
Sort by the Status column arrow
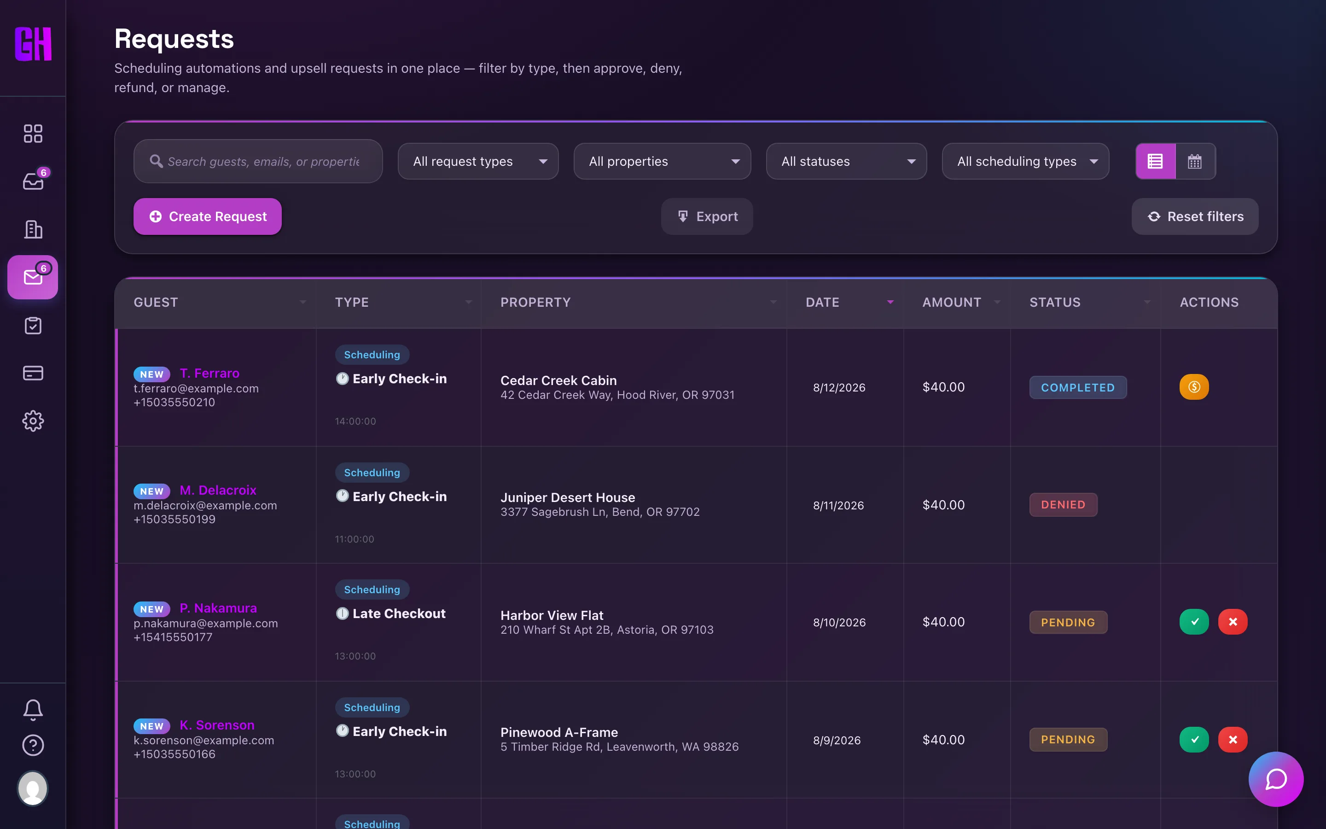1147,302
